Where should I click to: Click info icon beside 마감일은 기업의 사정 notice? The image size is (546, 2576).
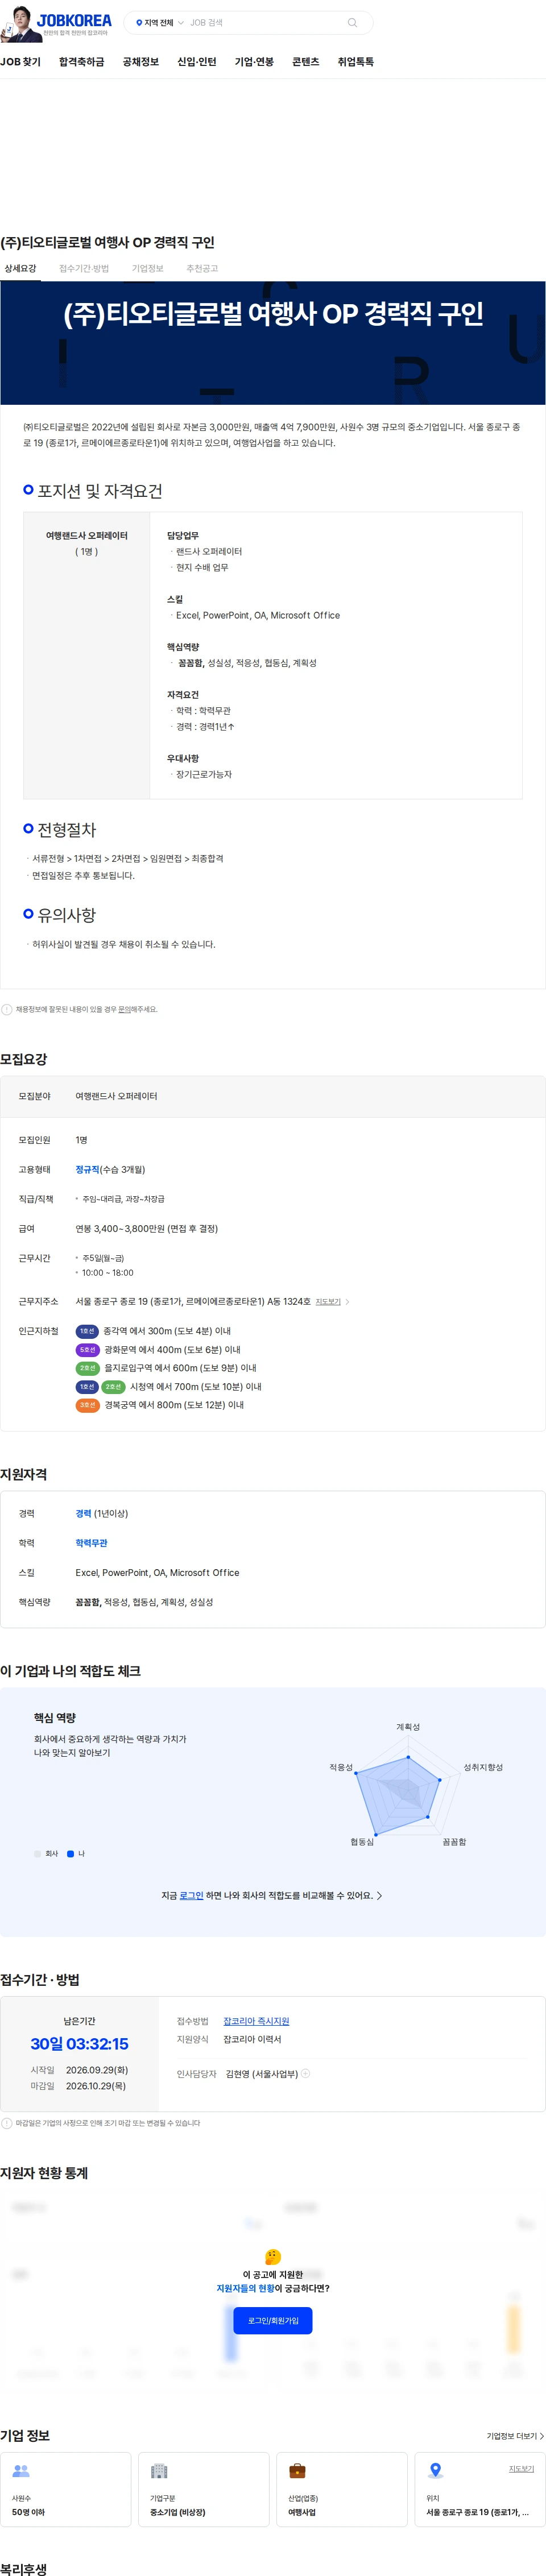[x=7, y=2122]
